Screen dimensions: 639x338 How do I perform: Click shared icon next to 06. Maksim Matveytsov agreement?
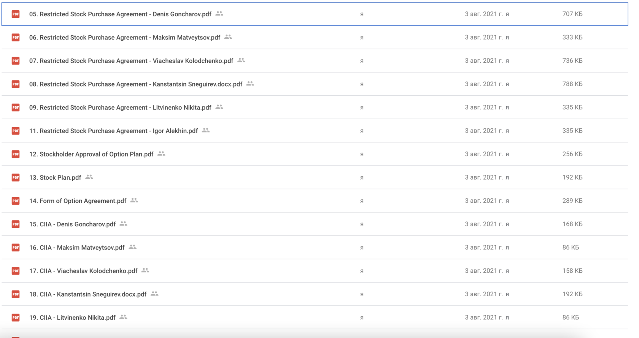(x=228, y=37)
